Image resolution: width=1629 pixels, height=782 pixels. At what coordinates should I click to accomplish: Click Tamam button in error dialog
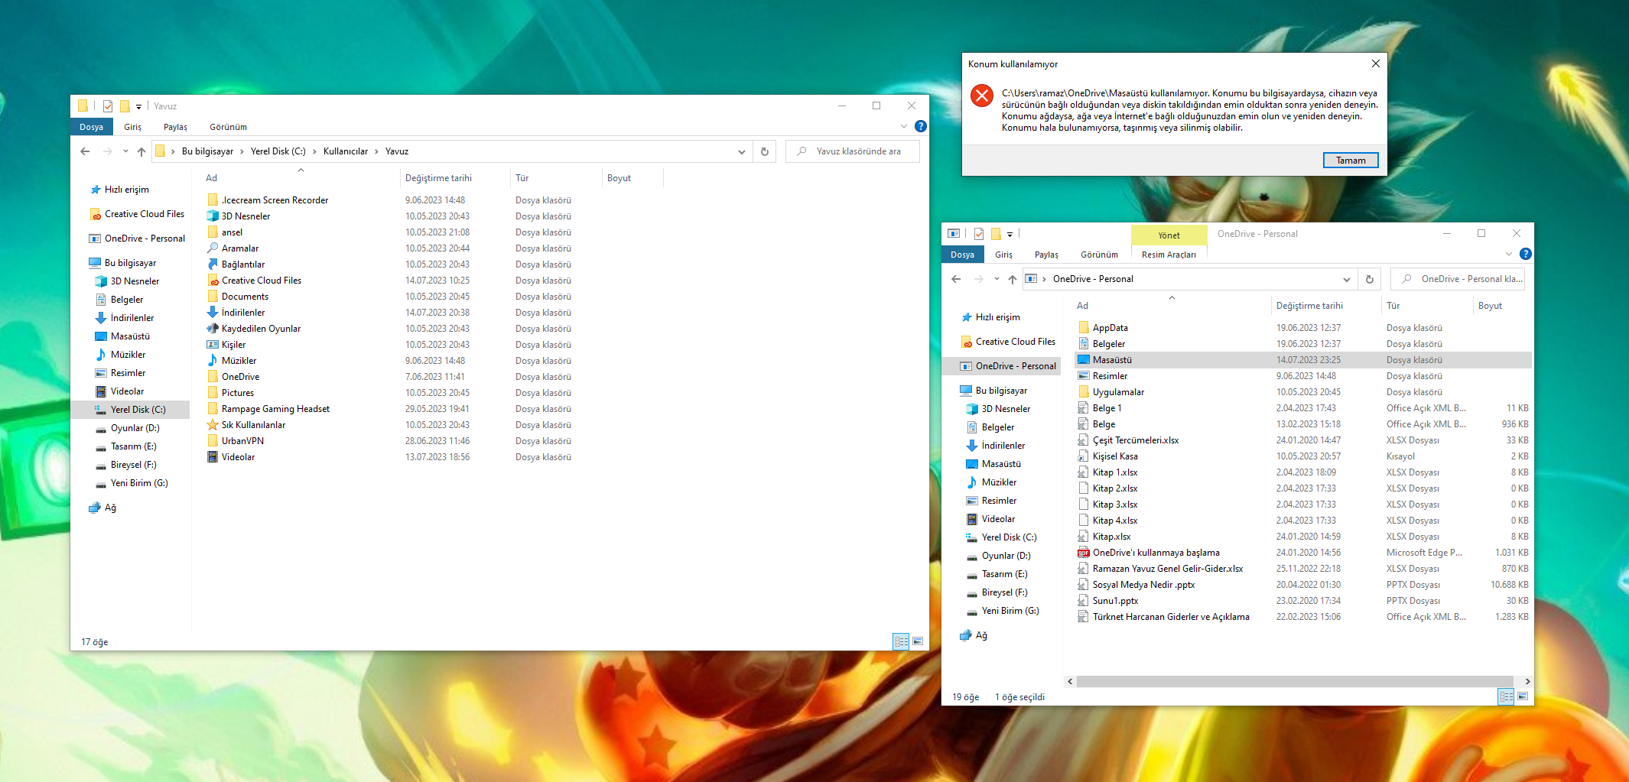[1351, 161]
